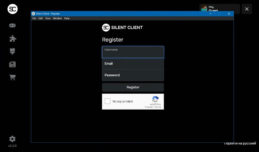Open reCAPTCHA Términos link

(x=158, y=107)
